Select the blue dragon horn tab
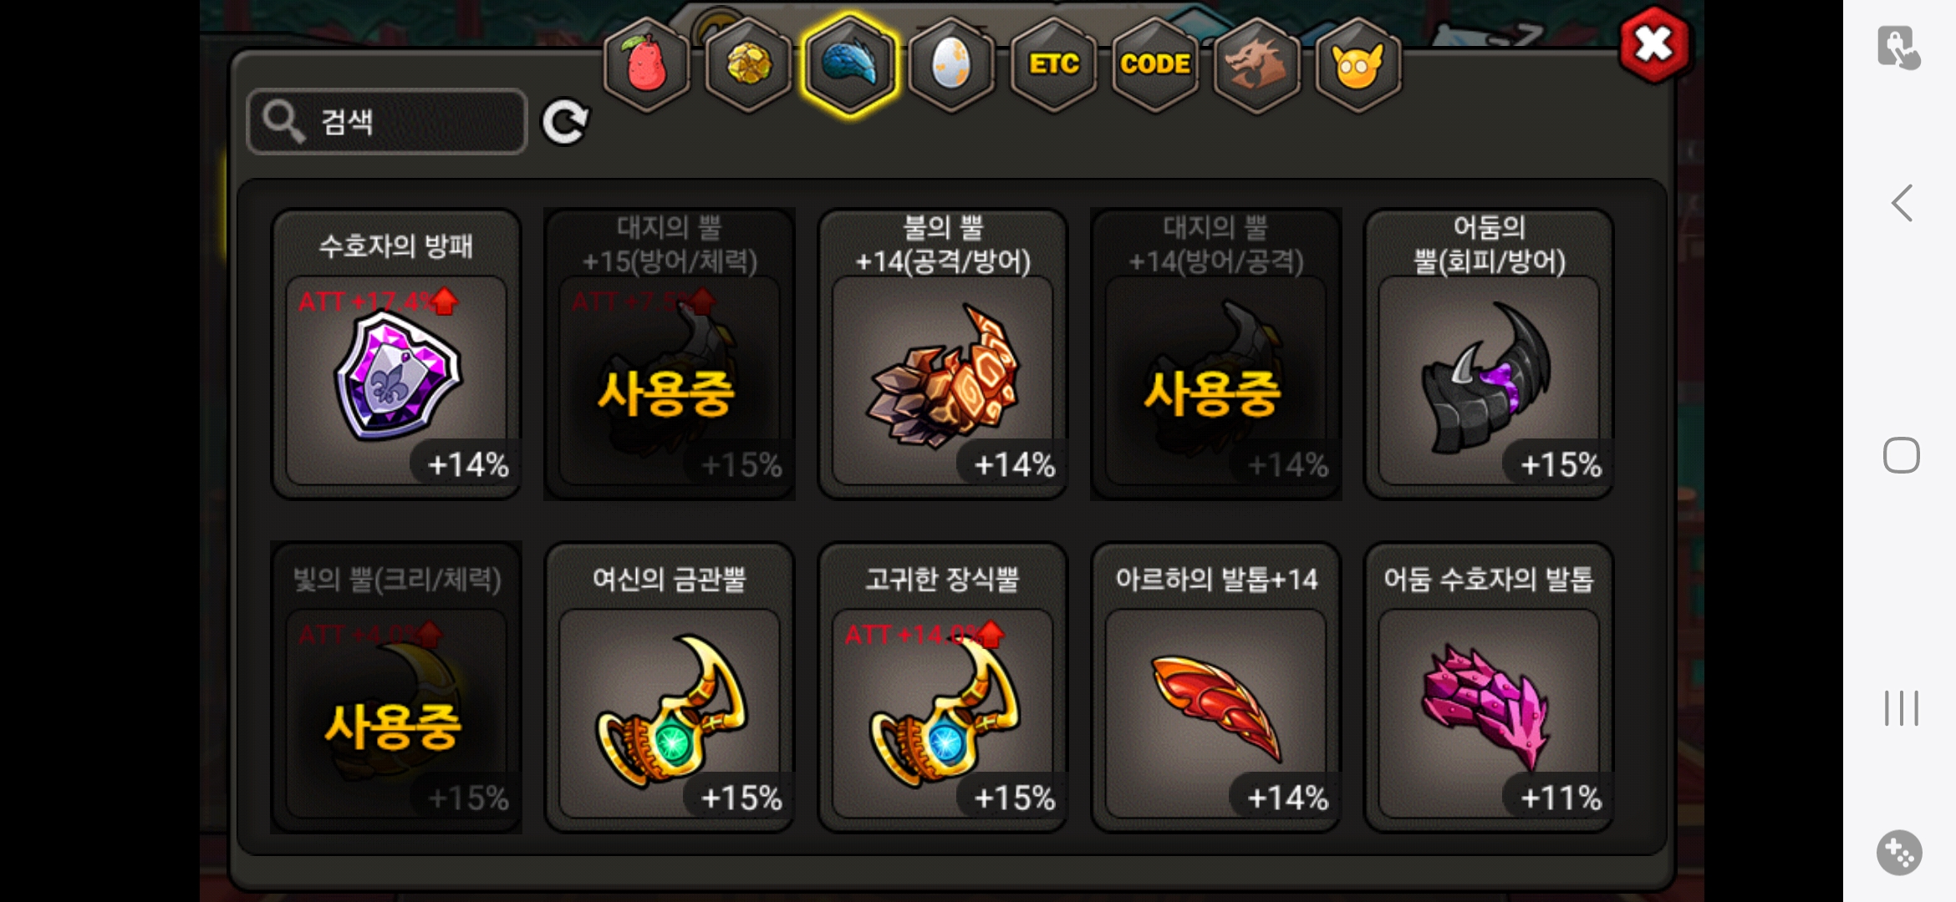 [x=850, y=64]
